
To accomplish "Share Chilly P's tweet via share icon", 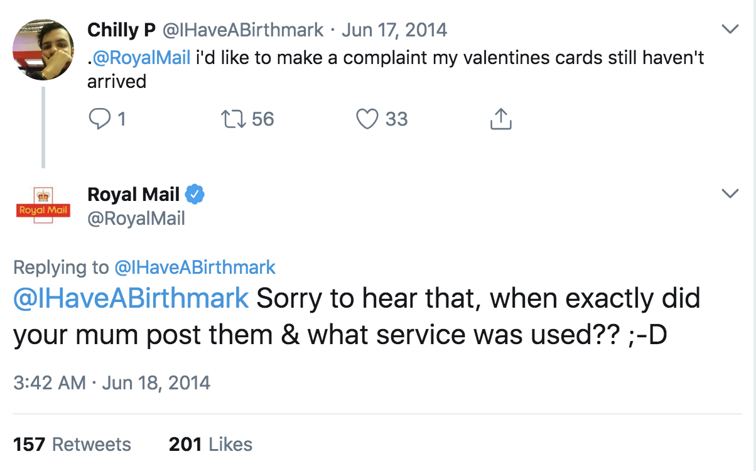I will click(x=500, y=119).
